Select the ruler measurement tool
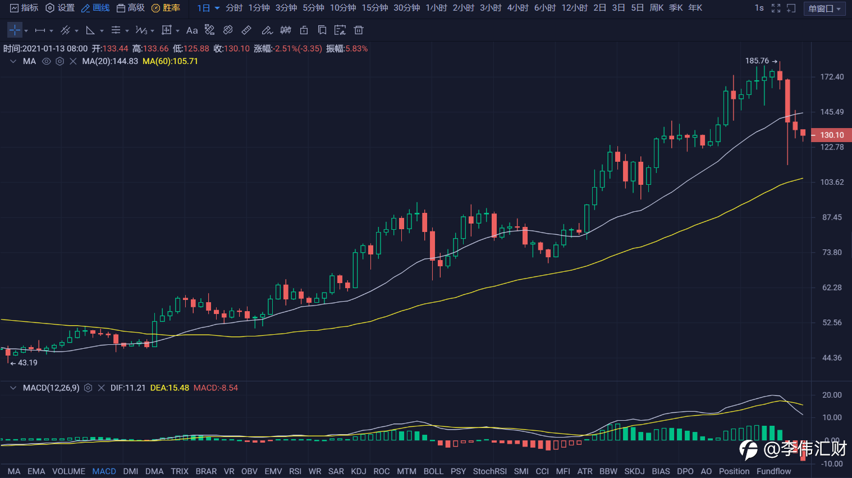This screenshot has height=478, width=852. coord(246,30)
